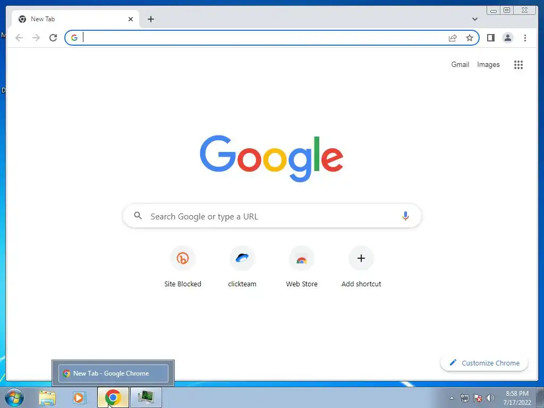Bookmark this tab with the star icon
The image size is (544, 408).
(470, 38)
